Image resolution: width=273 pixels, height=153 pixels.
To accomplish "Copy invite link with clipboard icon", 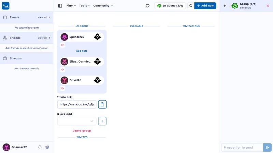I will 102,104.
